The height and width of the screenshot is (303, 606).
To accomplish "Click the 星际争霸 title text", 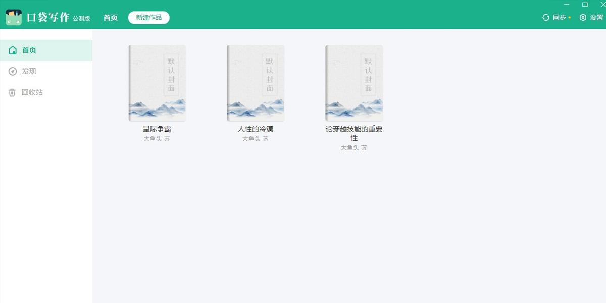I will click(x=157, y=129).
